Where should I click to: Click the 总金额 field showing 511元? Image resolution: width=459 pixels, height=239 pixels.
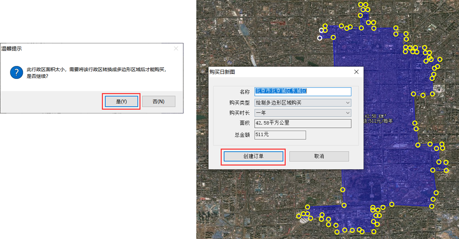pos(280,135)
